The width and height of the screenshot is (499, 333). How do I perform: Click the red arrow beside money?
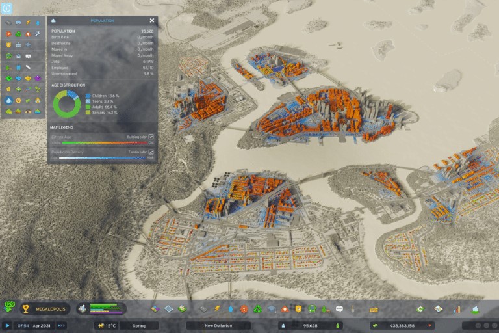429,326
